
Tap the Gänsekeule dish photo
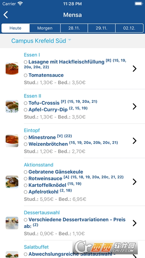pos(12,182)
